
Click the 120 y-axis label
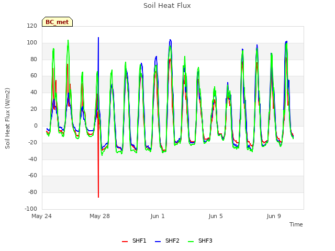(x=32, y=26)
